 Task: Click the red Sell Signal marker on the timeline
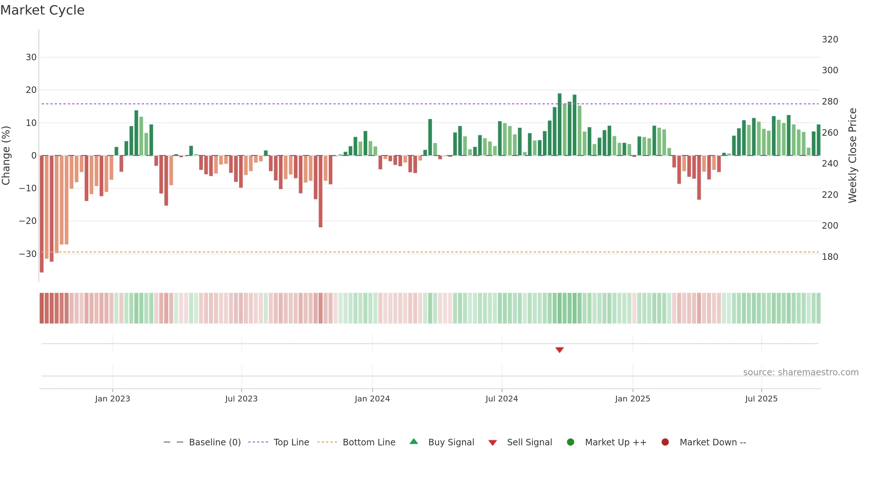(559, 350)
